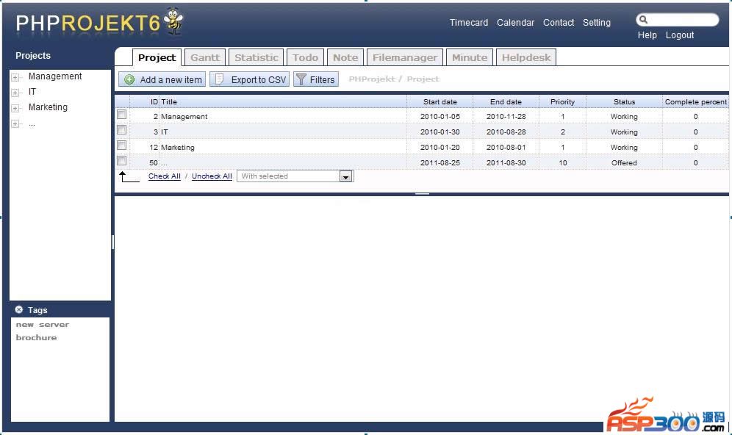Sort by Status column header
This screenshot has height=435, width=732.
[x=624, y=101]
